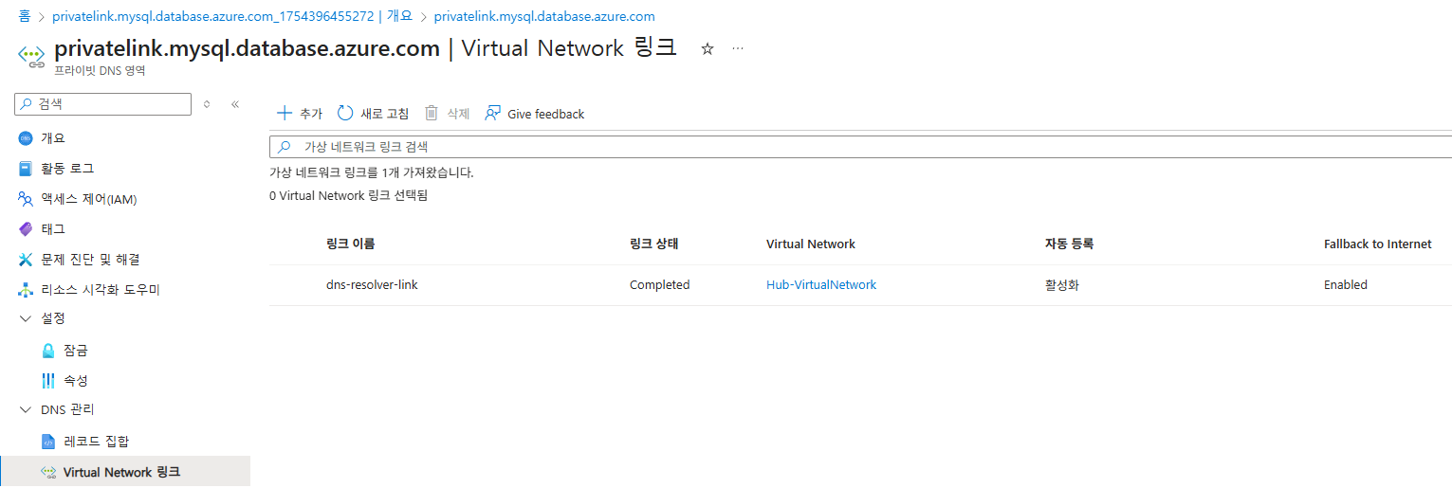The image size is (1452, 488).
Task: Sort by 링크 이름 column header
Action: pyautogui.click(x=350, y=244)
